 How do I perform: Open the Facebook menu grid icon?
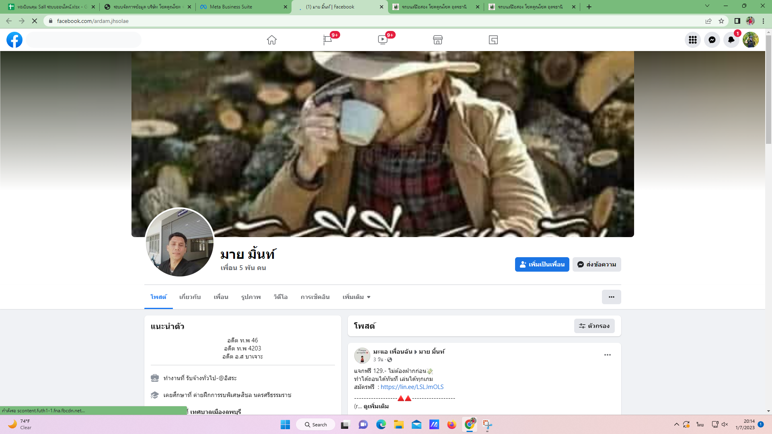692,40
